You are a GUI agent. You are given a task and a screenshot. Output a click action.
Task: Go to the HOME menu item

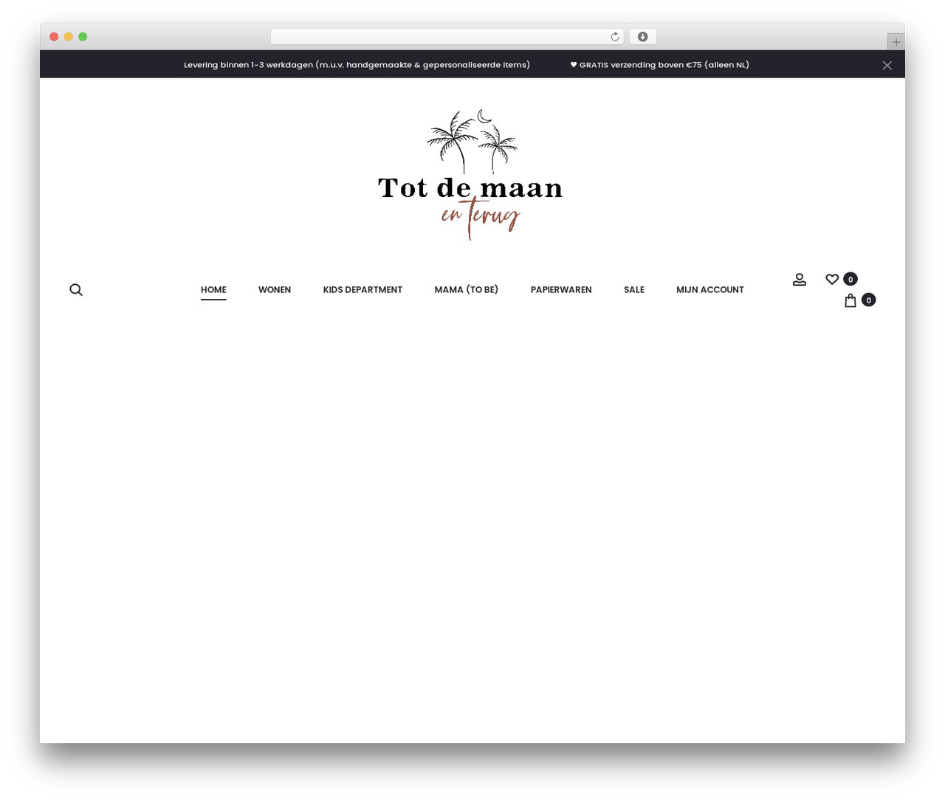coord(213,290)
